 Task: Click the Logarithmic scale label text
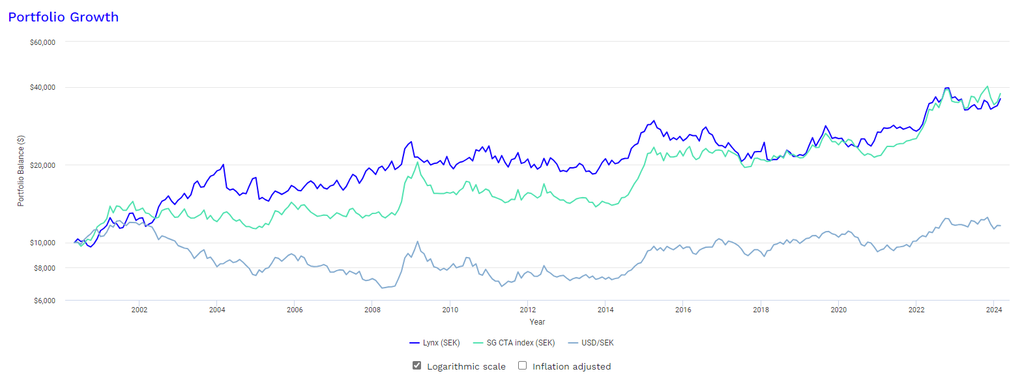coord(466,366)
